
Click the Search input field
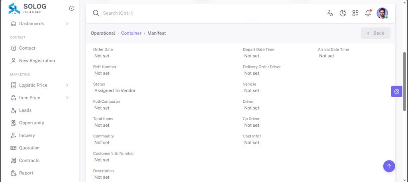(x=208, y=13)
